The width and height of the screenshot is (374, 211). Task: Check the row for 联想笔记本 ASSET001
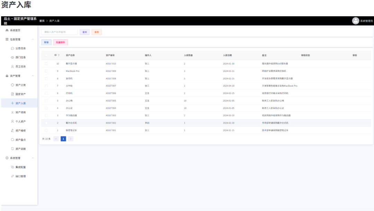46,130
